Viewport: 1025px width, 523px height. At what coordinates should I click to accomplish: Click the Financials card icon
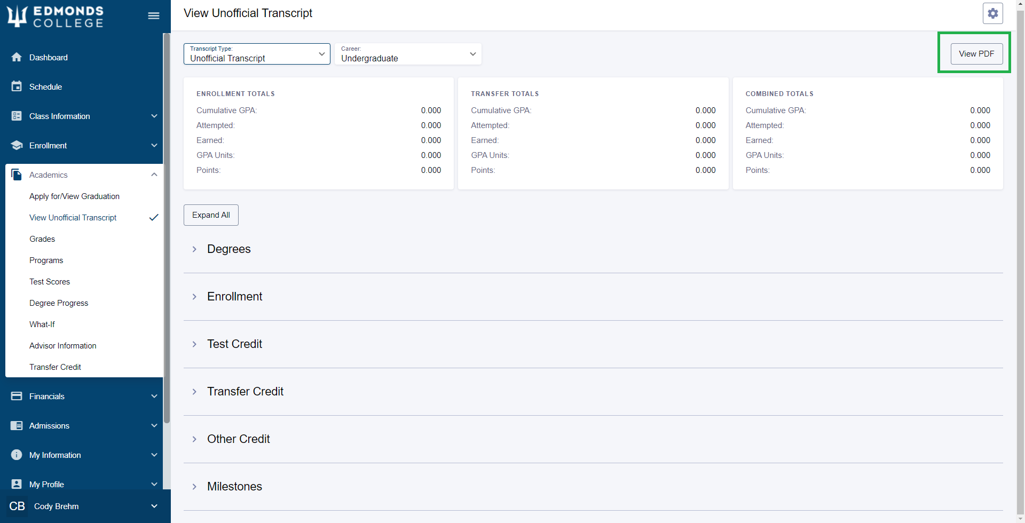pyautogui.click(x=17, y=396)
